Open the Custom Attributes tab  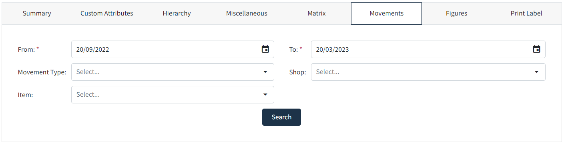[x=107, y=14]
